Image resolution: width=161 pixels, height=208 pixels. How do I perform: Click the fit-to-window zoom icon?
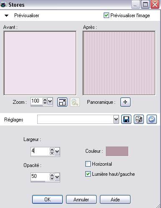[62, 102]
